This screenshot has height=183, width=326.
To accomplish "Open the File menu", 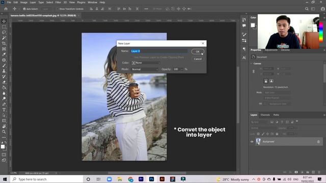I will (9, 2).
